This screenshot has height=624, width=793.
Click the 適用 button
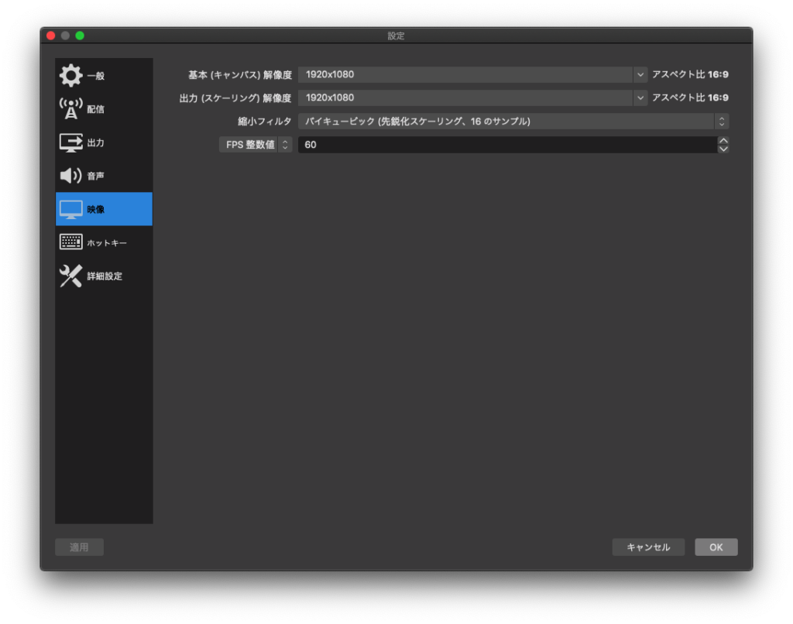(x=80, y=547)
